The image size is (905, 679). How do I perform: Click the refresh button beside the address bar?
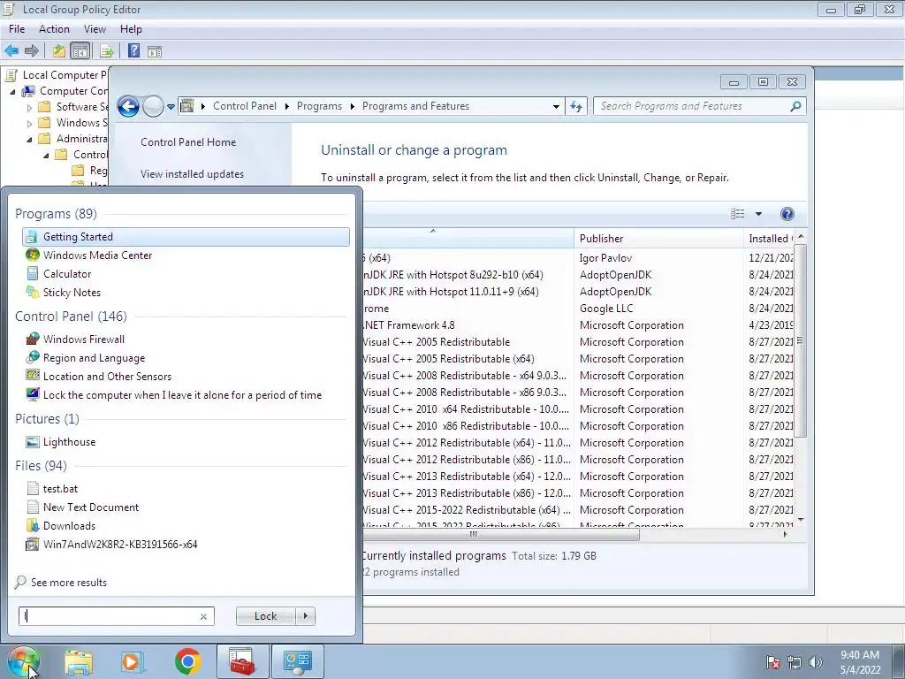pyautogui.click(x=576, y=106)
